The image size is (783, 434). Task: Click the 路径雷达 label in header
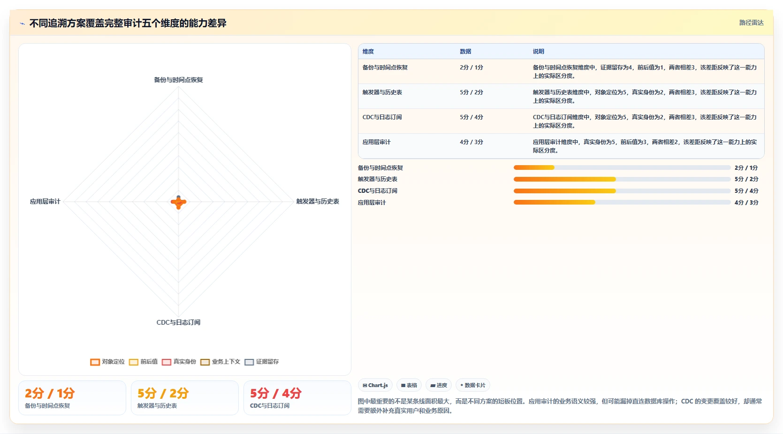point(751,23)
